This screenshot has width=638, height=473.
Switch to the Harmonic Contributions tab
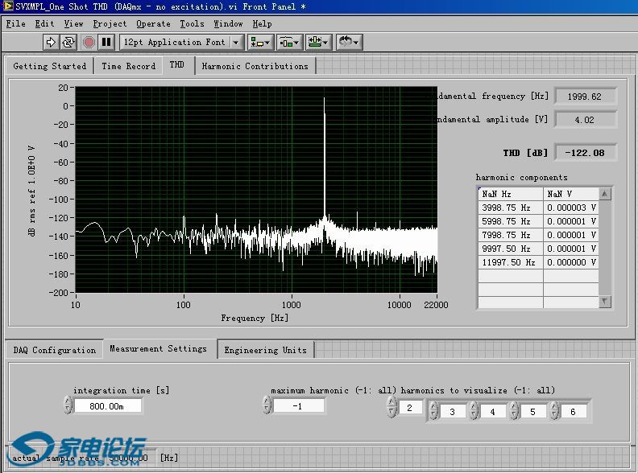point(255,66)
